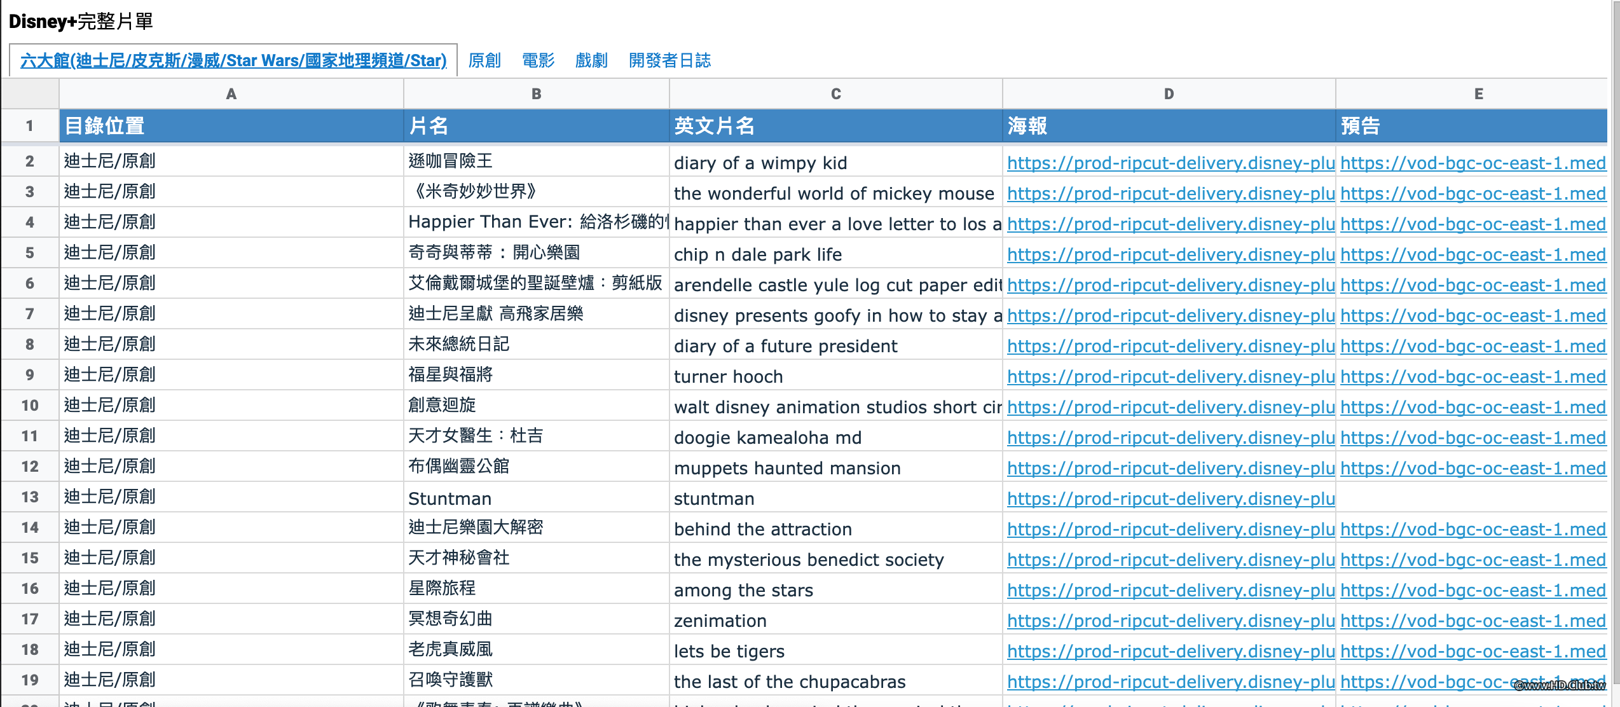Select the 六大館 sheet tab link

[x=233, y=60]
